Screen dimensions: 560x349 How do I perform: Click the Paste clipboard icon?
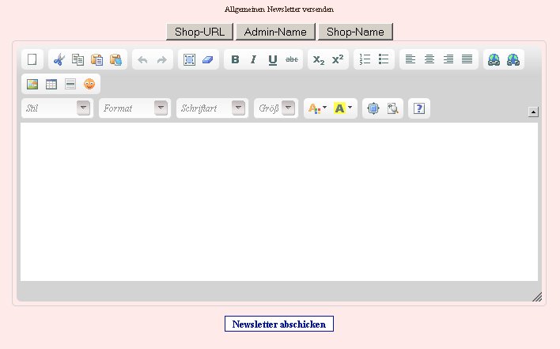96,59
